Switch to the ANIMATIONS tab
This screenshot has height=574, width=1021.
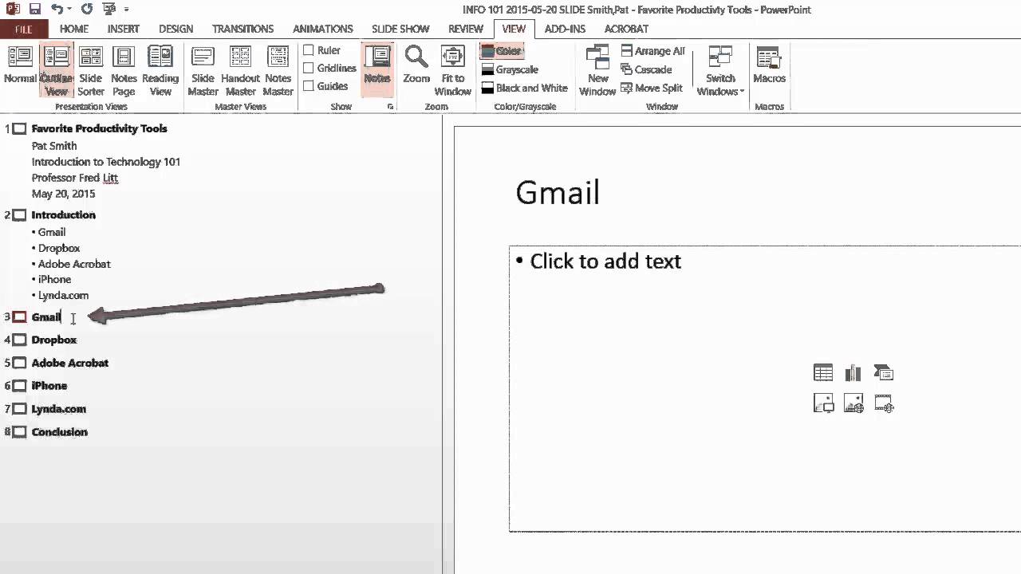coord(323,29)
